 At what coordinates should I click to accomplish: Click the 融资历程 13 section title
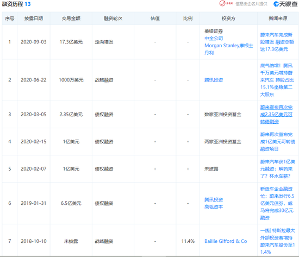point(16,4)
